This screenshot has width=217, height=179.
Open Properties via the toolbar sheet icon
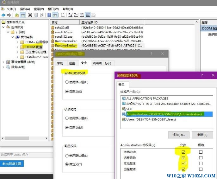coord(36,15)
